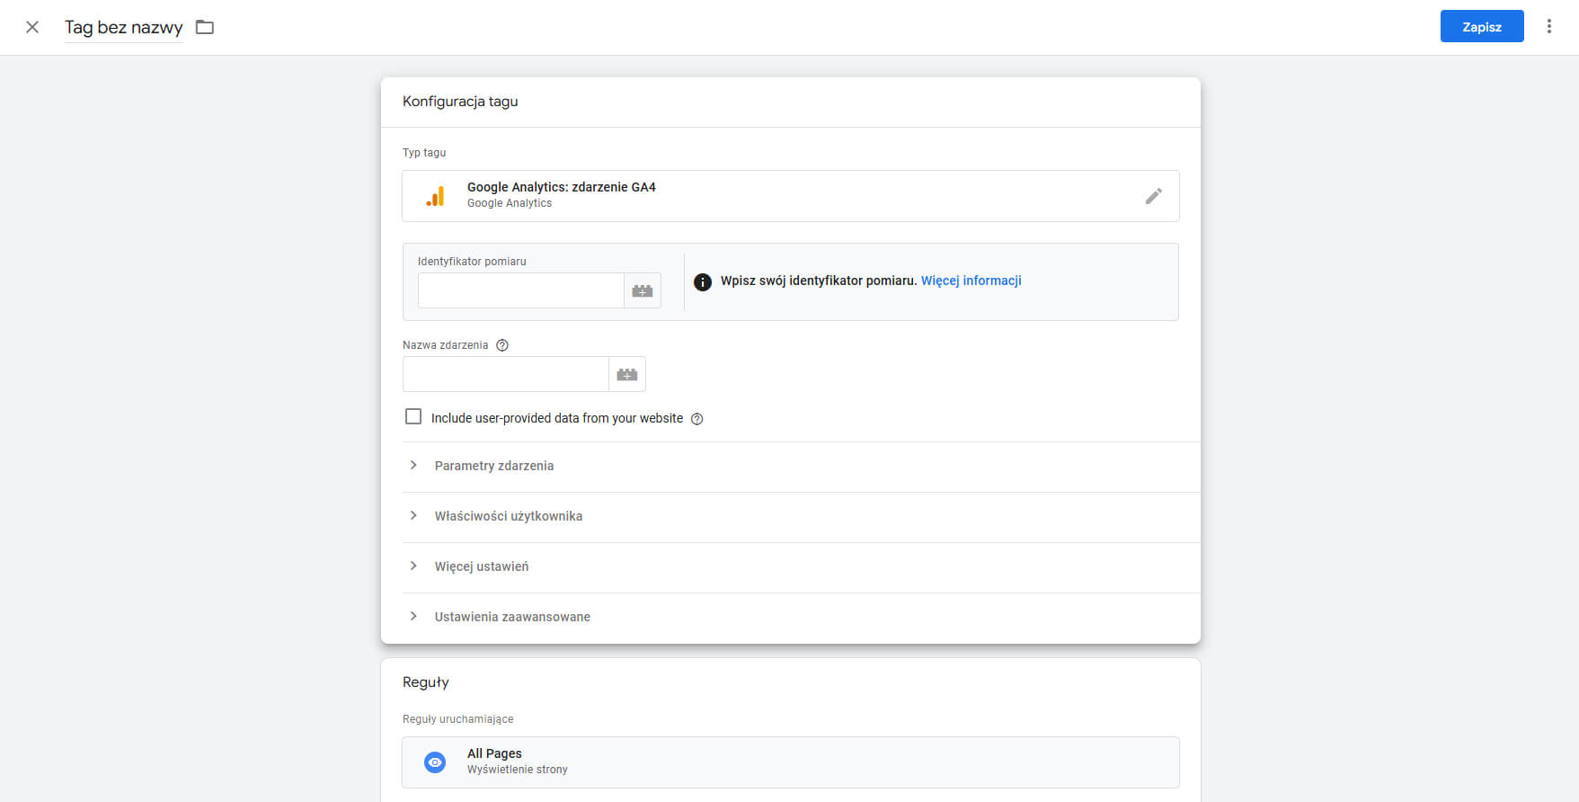Click the info icon beside 'Wpisz swój identyfikator pomiaru'

(x=703, y=281)
